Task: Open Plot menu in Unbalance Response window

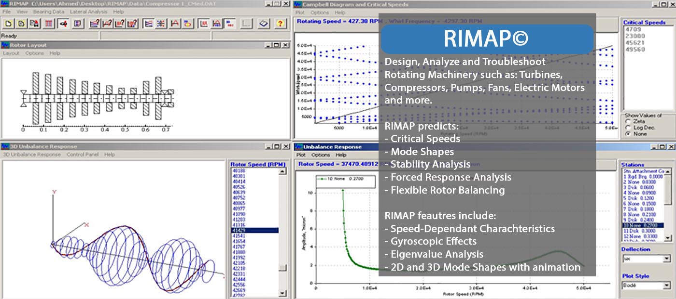Action: (x=301, y=155)
